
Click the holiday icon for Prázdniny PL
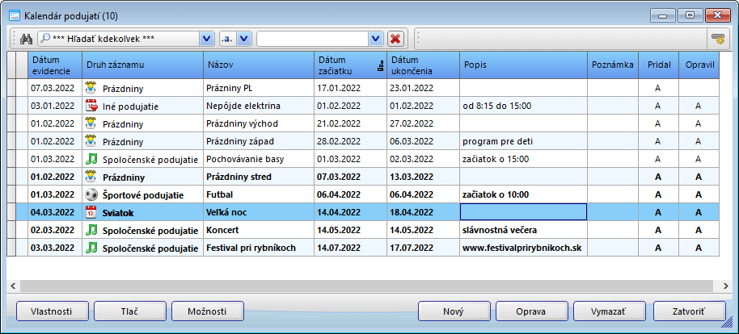coord(91,88)
